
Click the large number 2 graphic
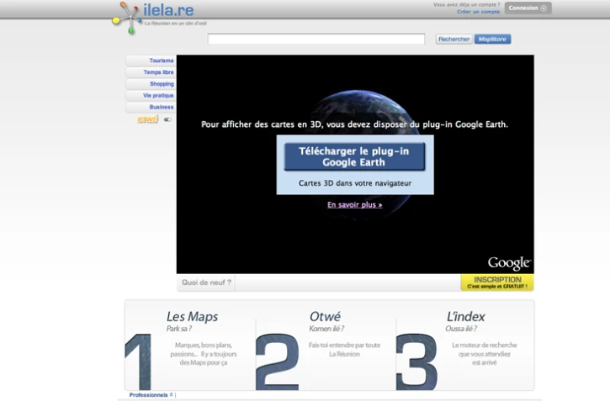(x=278, y=361)
